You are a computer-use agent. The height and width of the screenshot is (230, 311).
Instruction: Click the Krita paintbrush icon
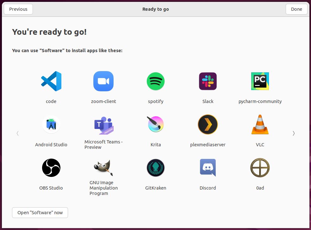point(156,124)
